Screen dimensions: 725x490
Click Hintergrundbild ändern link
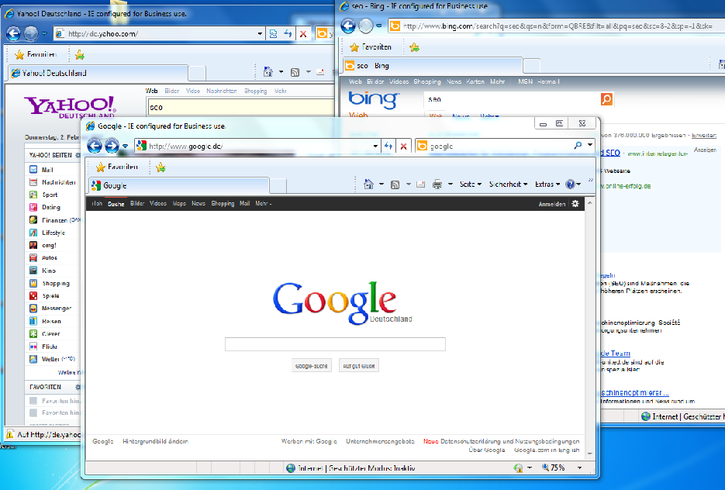tap(155, 441)
